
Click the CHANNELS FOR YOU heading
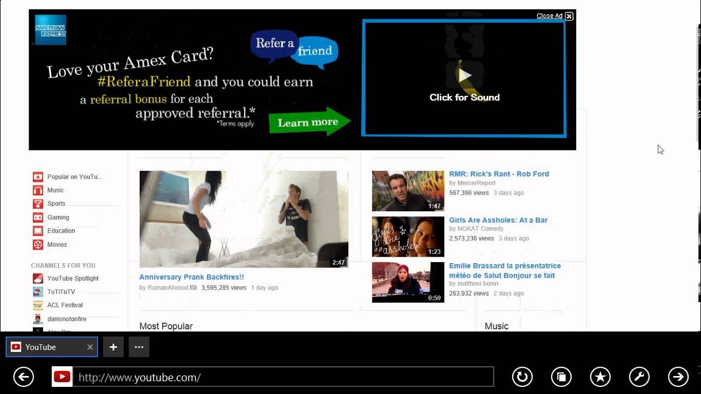[x=63, y=265]
